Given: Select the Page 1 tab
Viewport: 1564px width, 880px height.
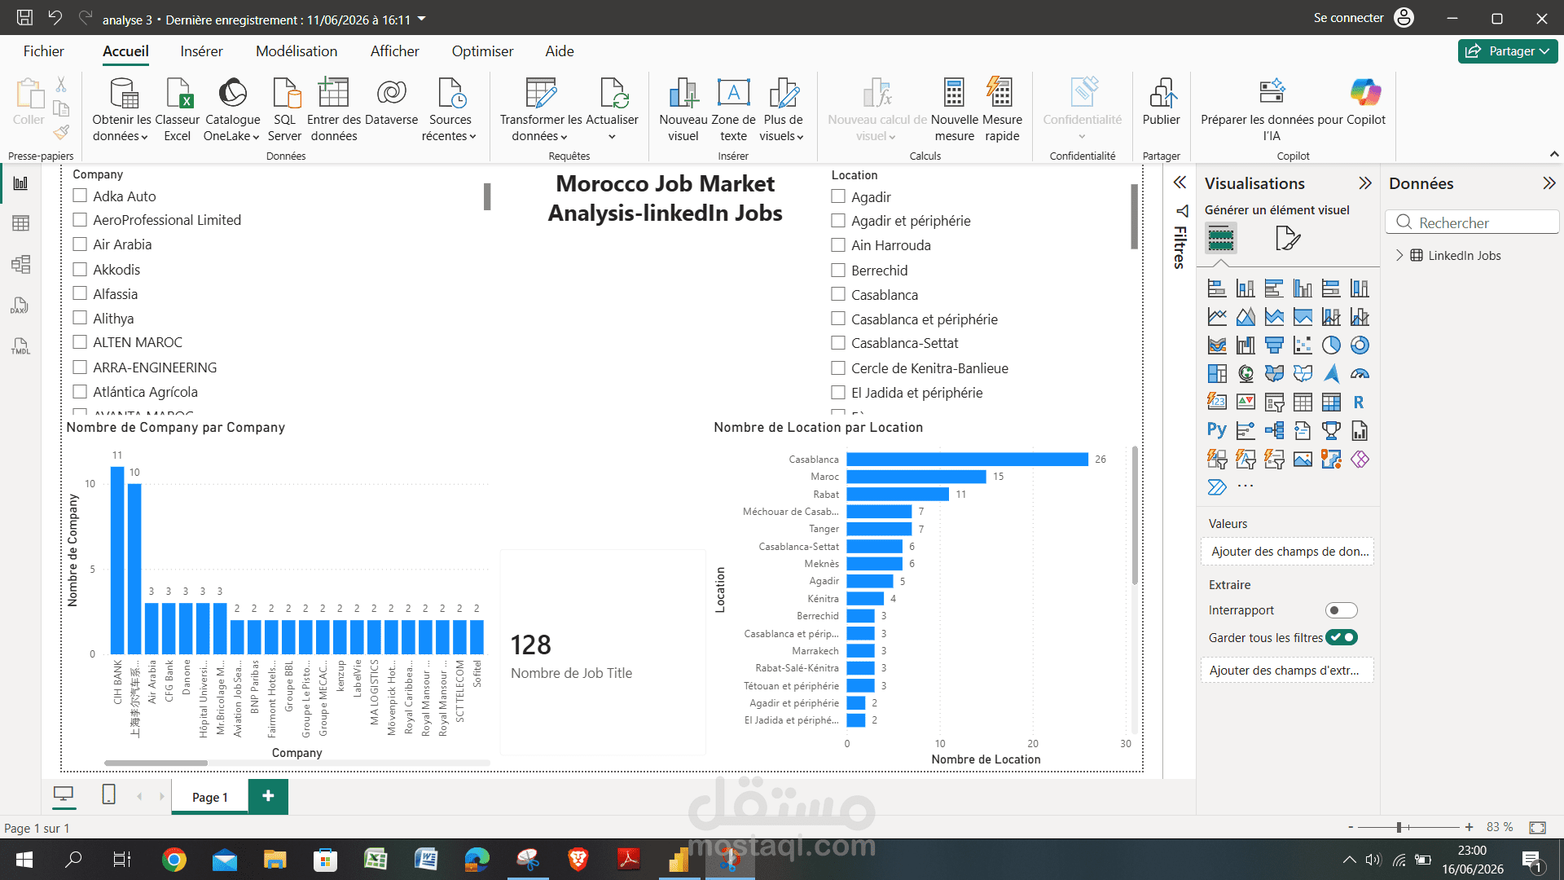Looking at the screenshot, I should [209, 797].
